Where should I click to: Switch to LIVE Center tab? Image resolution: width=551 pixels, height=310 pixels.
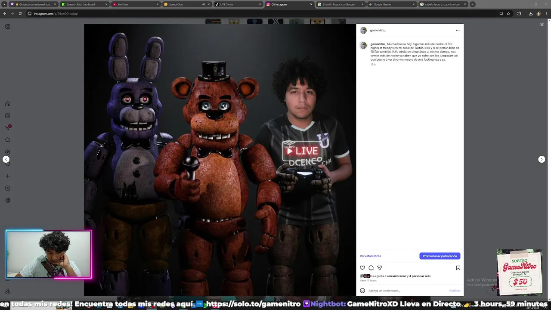point(238,4)
